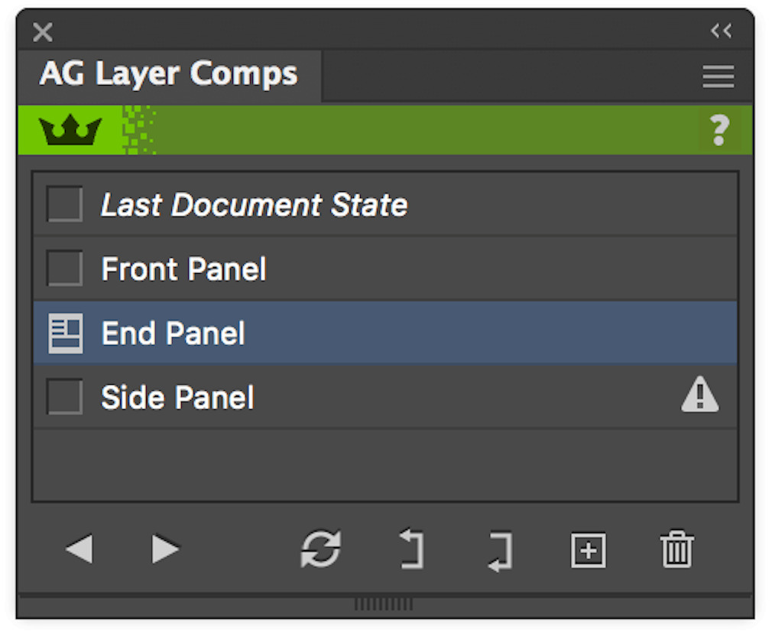Open the help via the question mark icon
The image size is (772, 641).
click(x=719, y=130)
